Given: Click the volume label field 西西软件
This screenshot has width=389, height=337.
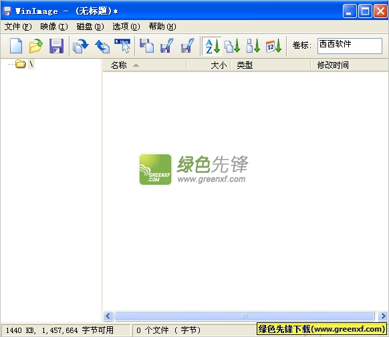Looking at the screenshot, I should [350, 45].
